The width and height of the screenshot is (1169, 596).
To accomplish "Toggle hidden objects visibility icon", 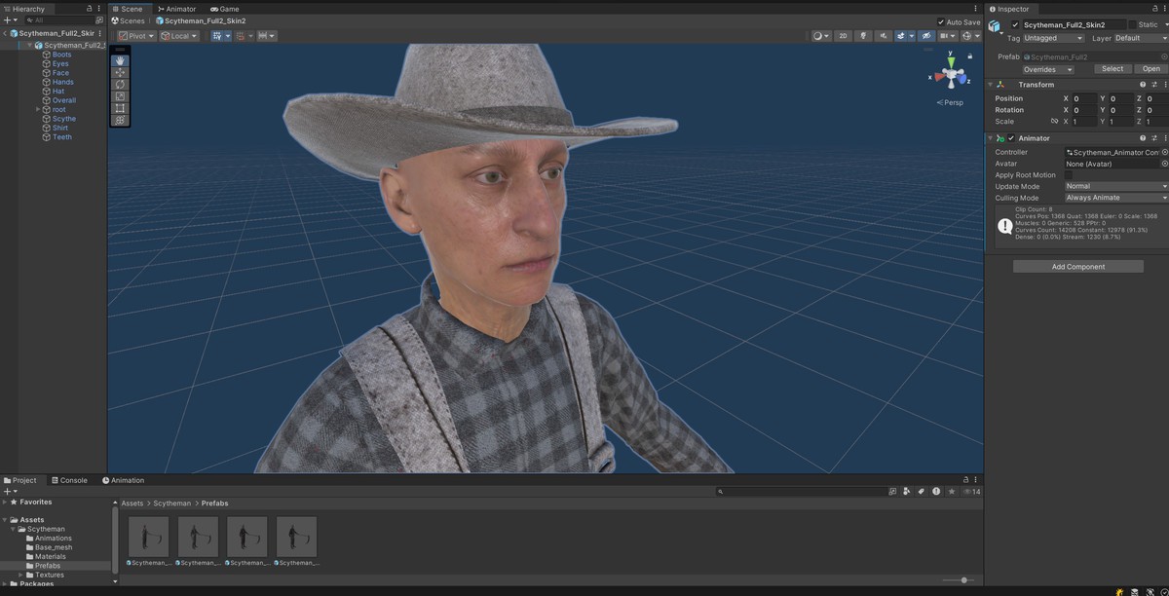I will 926,36.
